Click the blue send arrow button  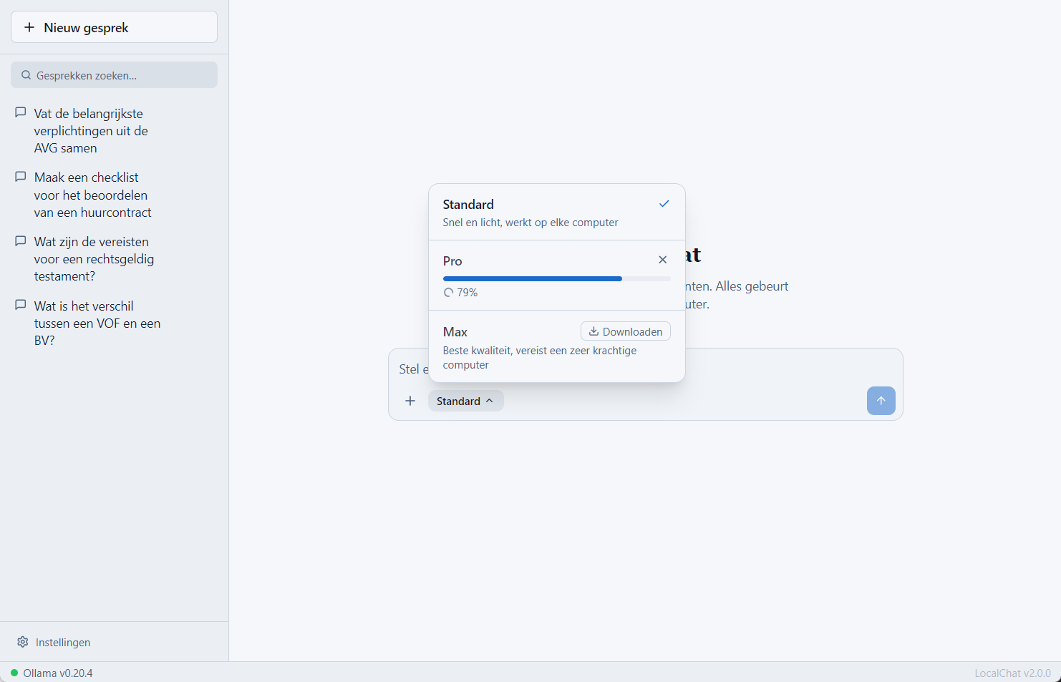[881, 401]
